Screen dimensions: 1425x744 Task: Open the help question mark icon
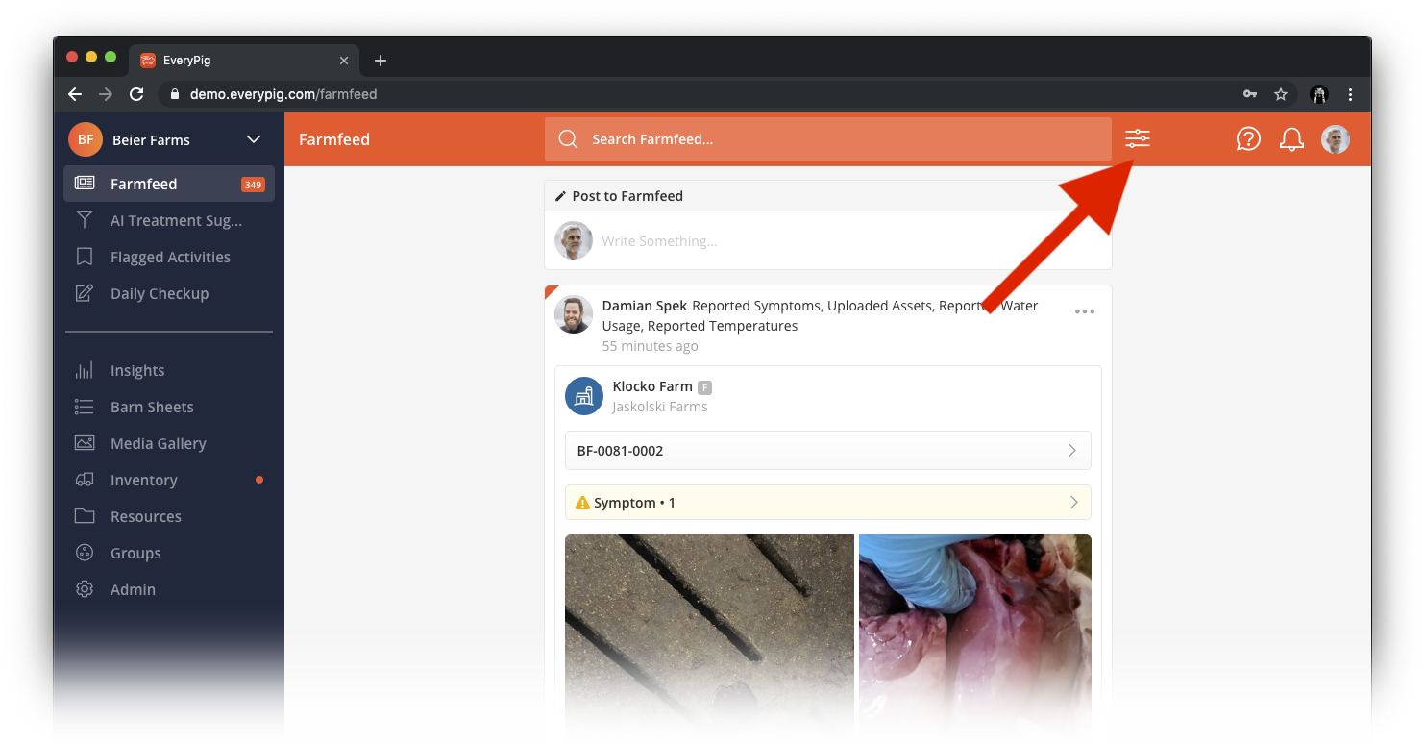coord(1248,139)
